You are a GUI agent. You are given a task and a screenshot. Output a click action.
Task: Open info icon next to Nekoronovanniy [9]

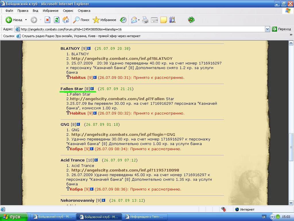pyautogui.click(x=103, y=200)
